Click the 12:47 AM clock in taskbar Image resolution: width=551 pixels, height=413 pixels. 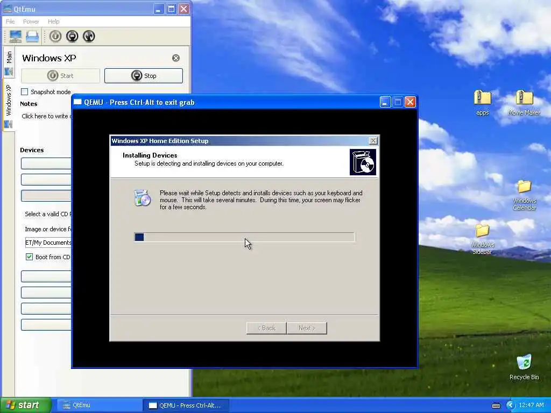pyautogui.click(x=531, y=405)
